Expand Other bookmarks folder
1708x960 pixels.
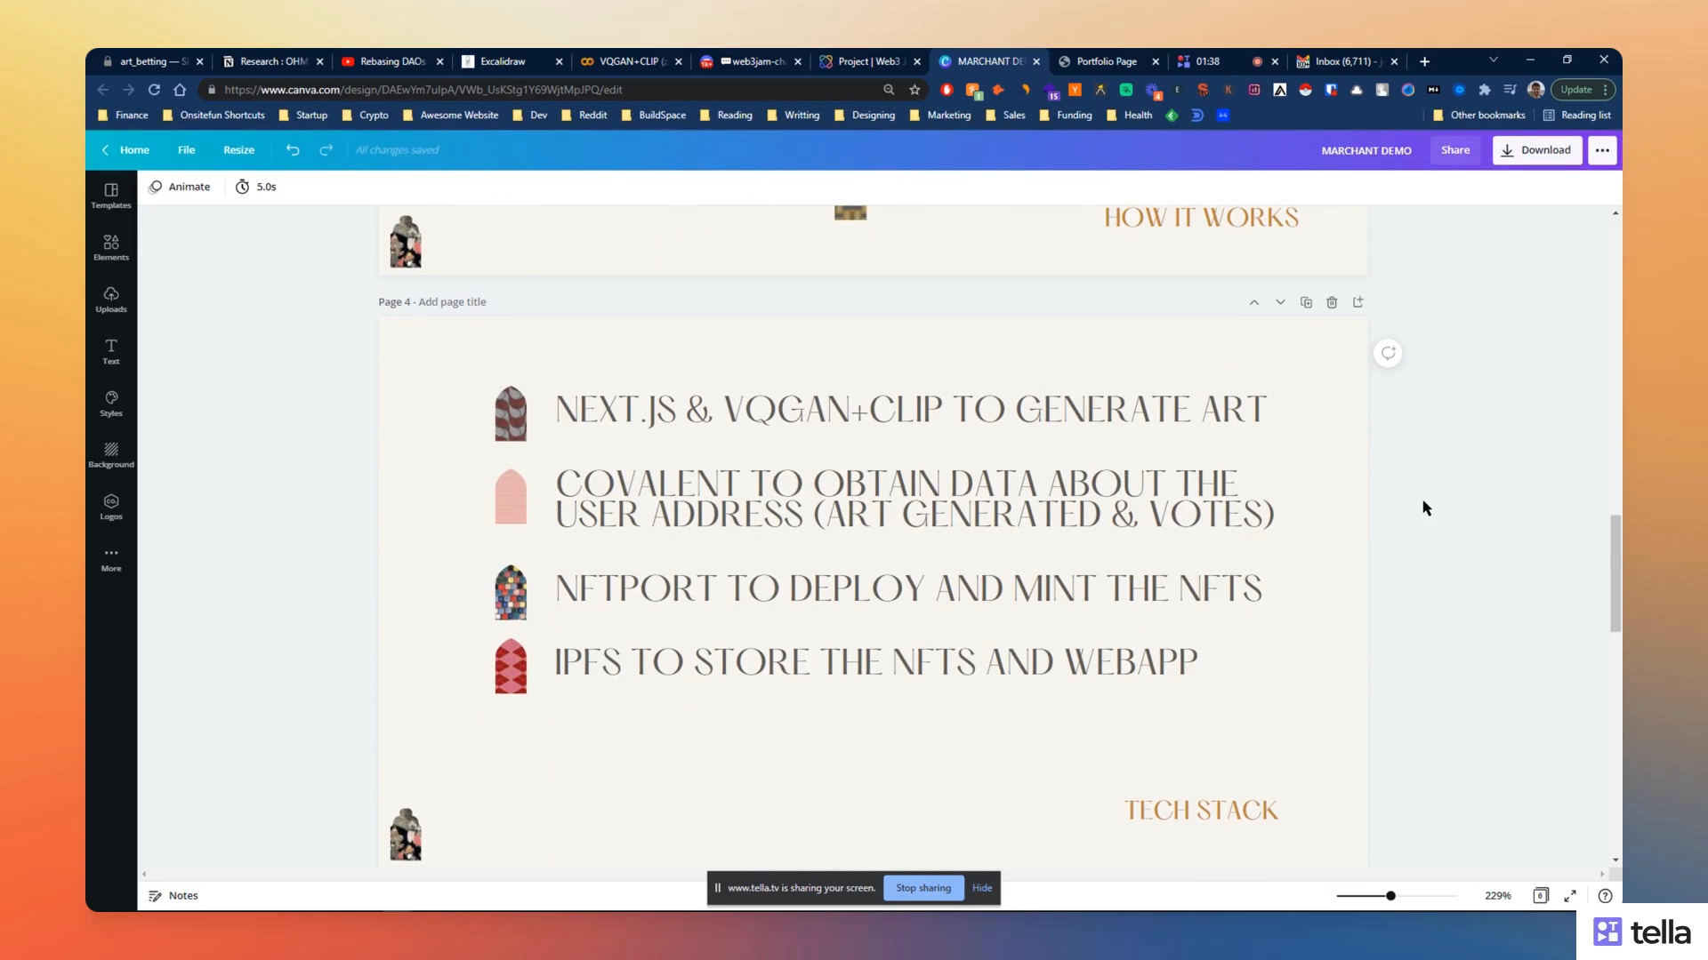[x=1478, y=116]
